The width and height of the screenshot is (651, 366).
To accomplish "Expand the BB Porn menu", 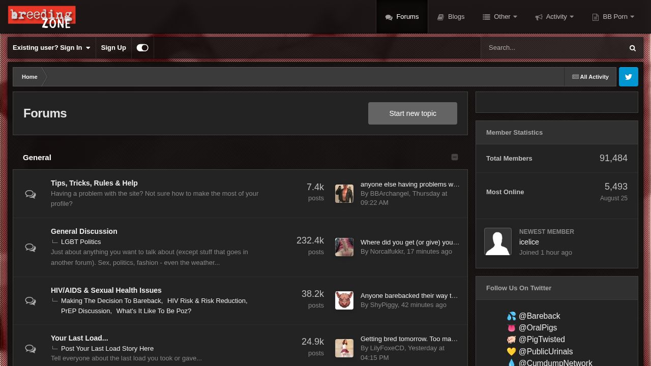I will coord(613,17).
